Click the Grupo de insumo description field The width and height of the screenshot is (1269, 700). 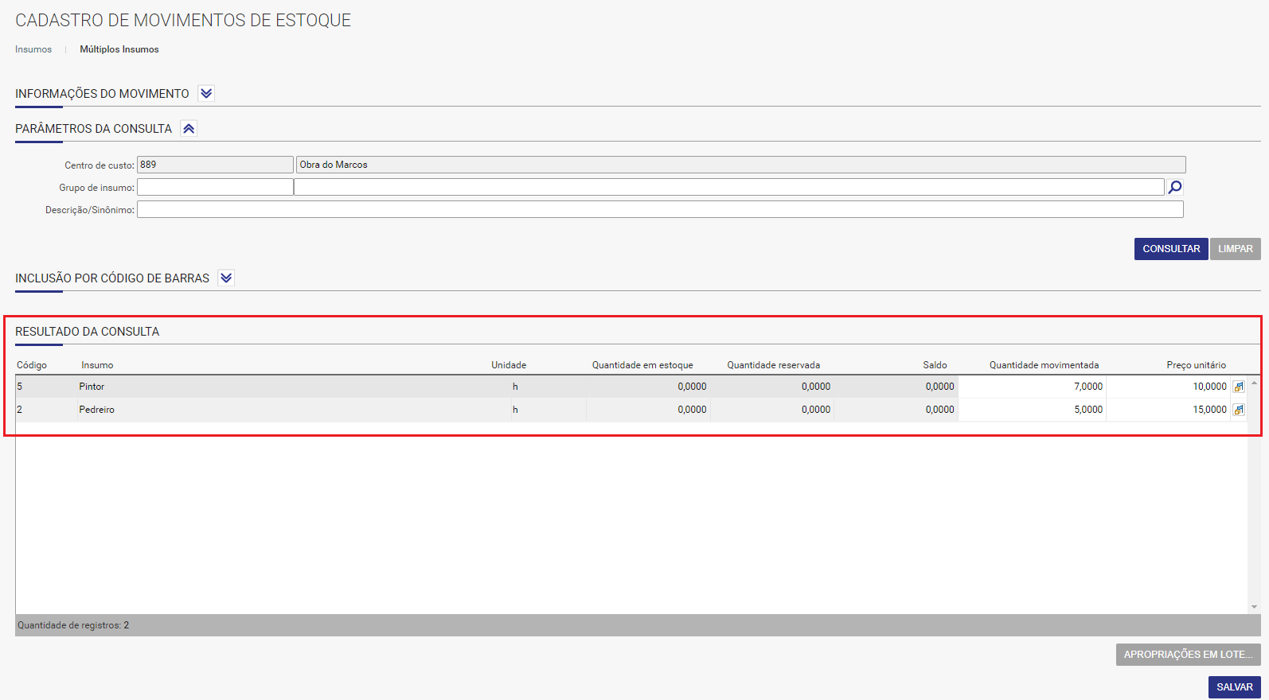pos(729,187)
